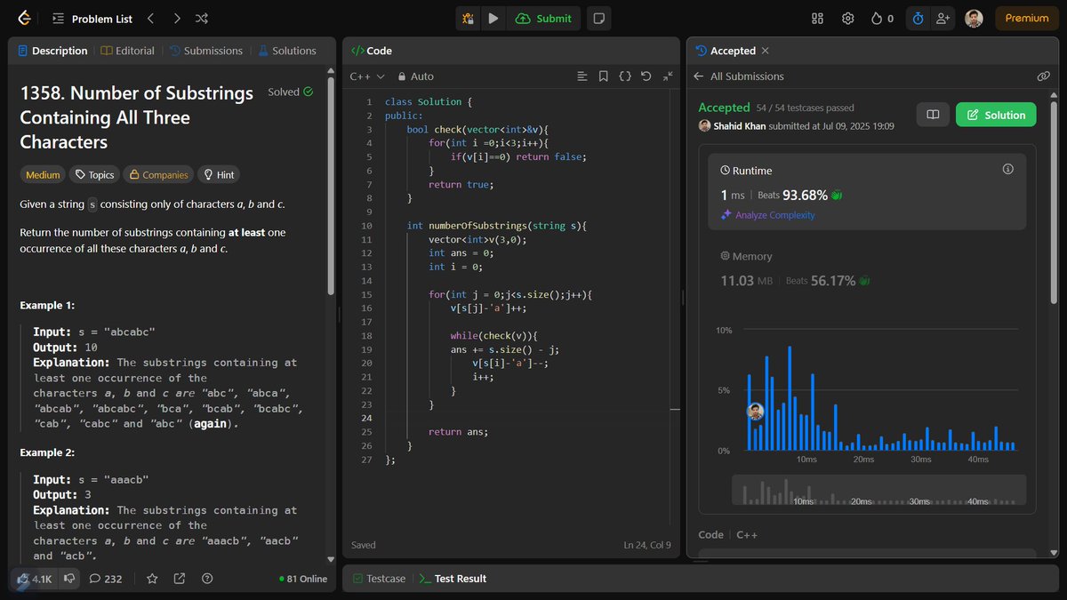Open the timer stopwatch icon
Screen dimensions: 1067x600
918,18
